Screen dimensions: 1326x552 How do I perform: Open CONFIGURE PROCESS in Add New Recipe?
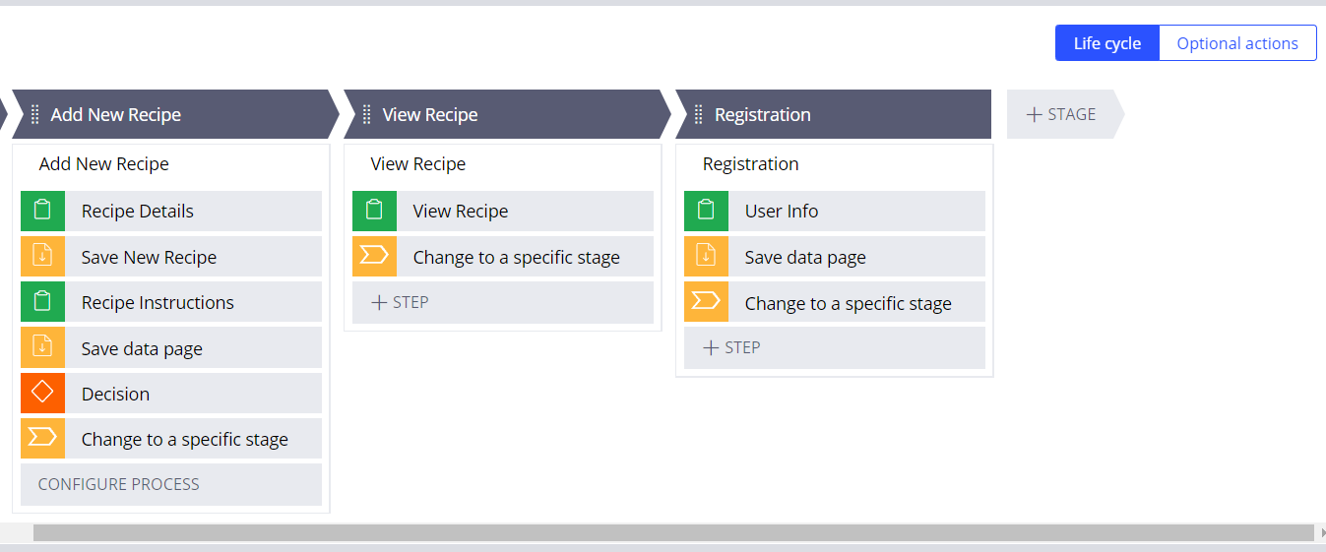click(x=119, y=484)
